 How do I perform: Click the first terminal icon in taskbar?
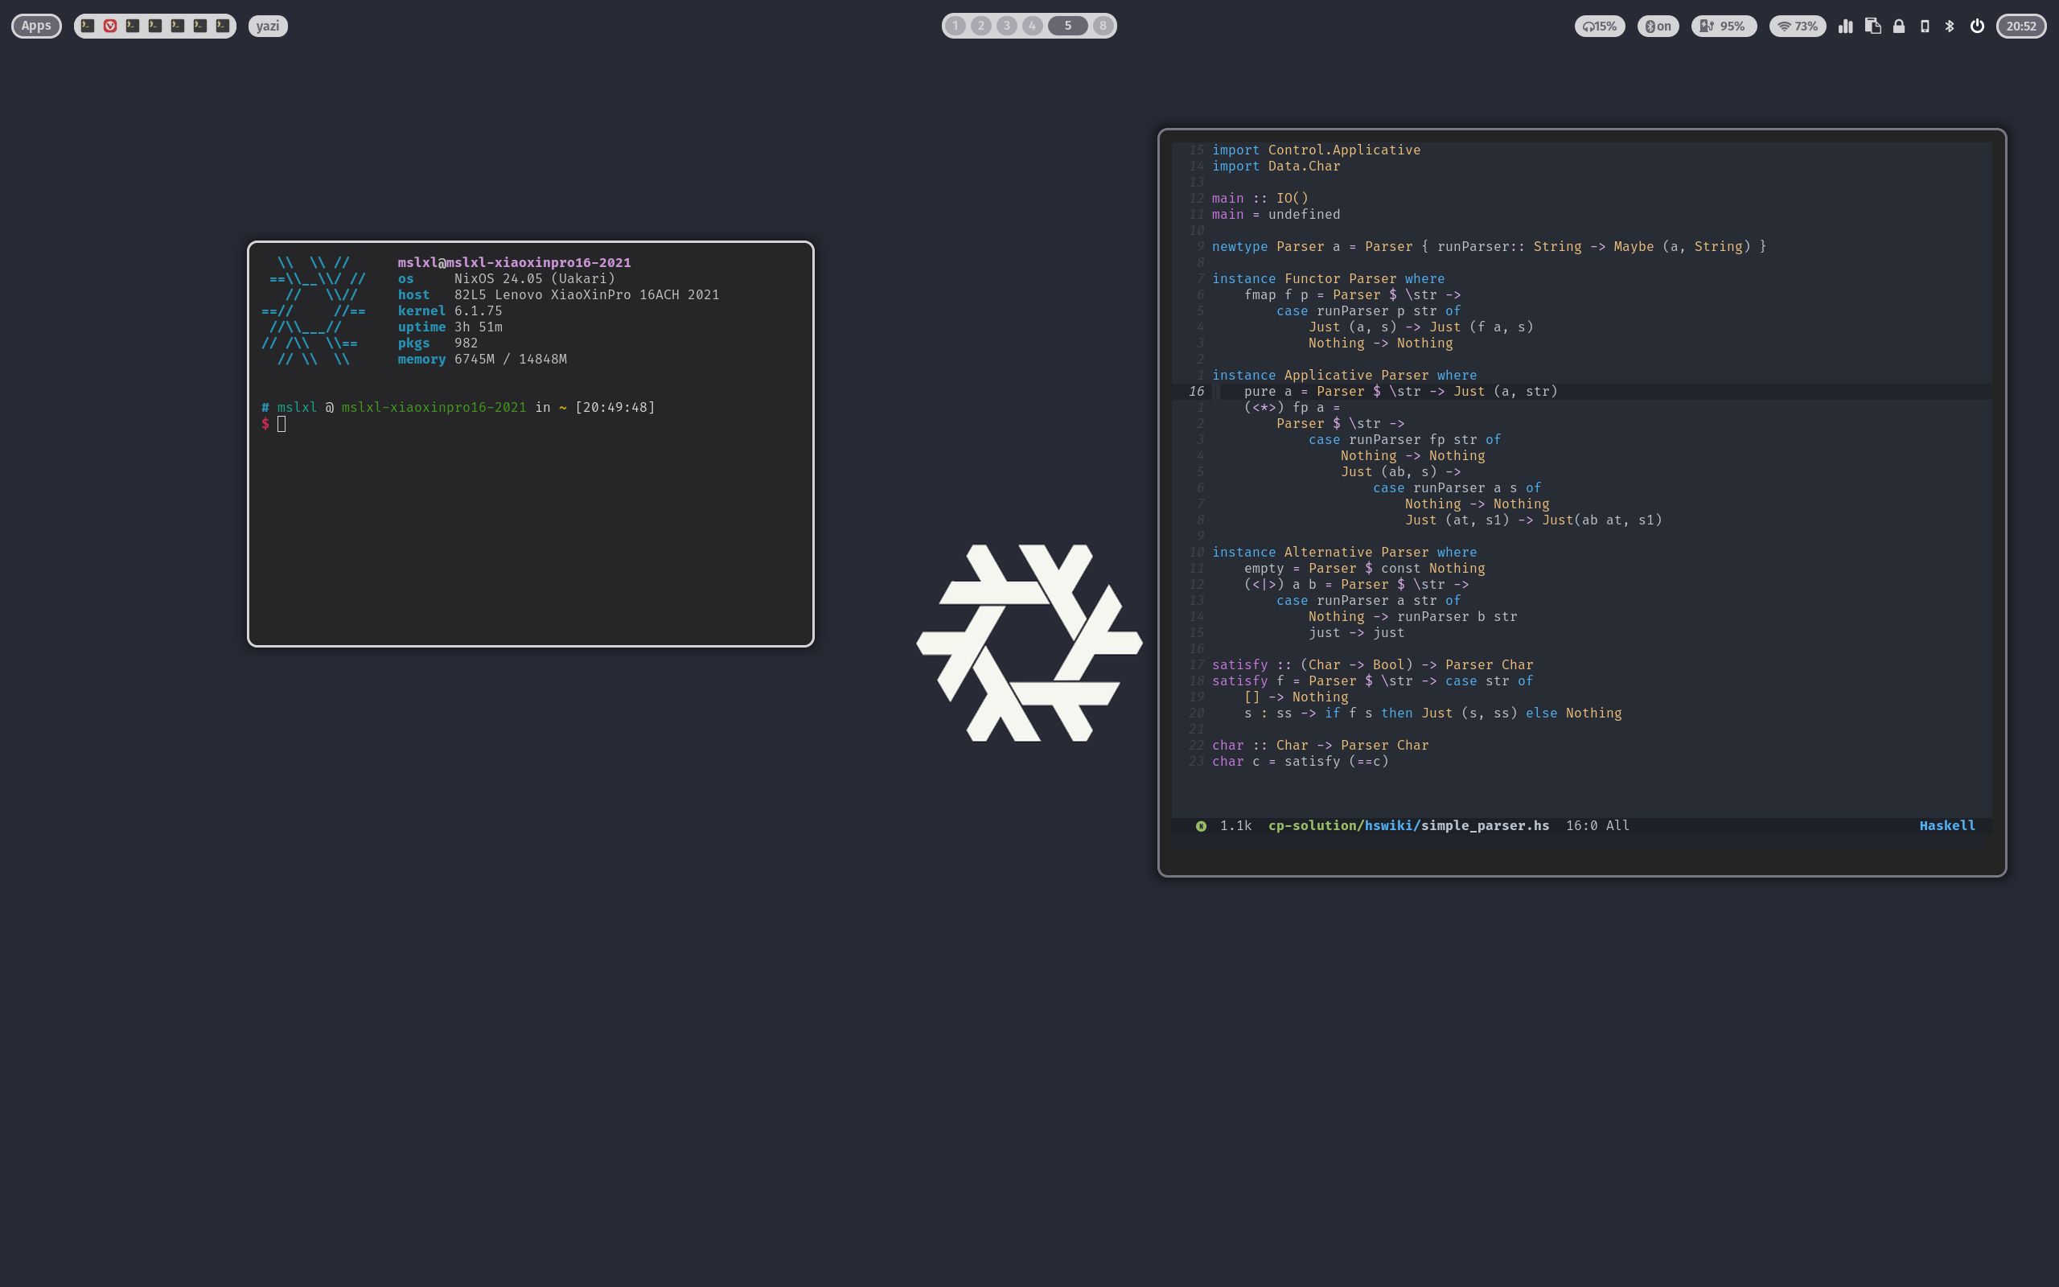click(88, 26)
